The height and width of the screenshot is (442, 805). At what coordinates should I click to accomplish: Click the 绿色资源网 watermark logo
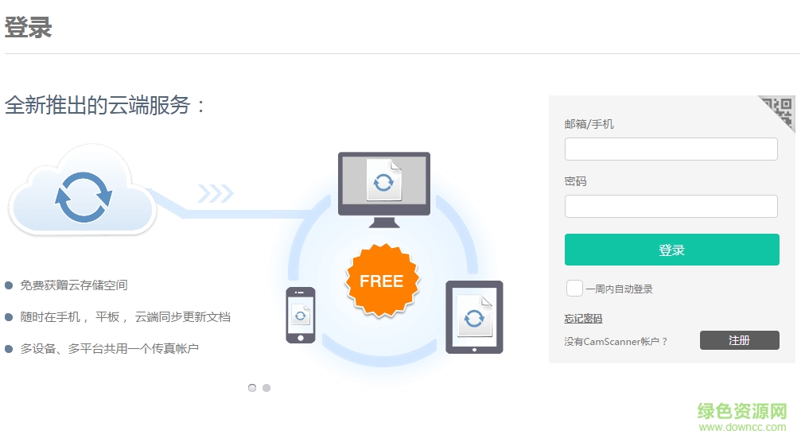coord(742,411)
